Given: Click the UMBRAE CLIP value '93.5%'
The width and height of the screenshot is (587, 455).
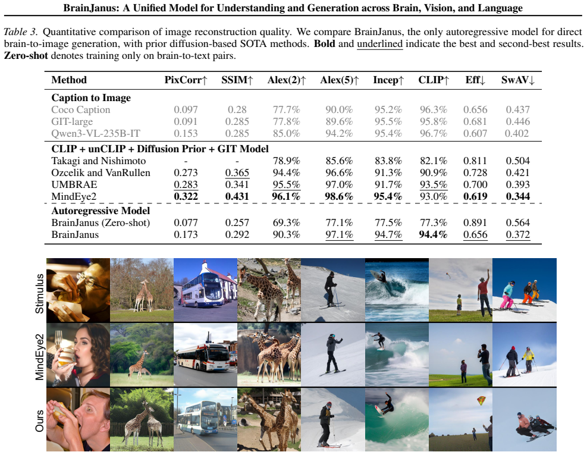Looking at the screenshot, I should pos(434,184).
